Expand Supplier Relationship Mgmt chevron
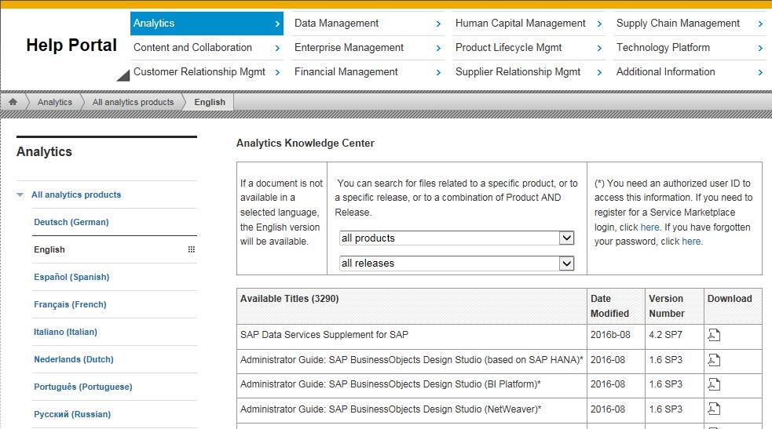Image resolution: width=772 pixels, height=429 pixels. pos(599,72)
